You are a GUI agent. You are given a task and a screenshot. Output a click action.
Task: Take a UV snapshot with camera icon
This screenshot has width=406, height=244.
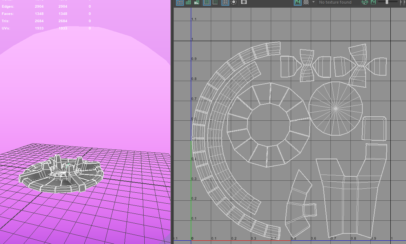[244, 2]
